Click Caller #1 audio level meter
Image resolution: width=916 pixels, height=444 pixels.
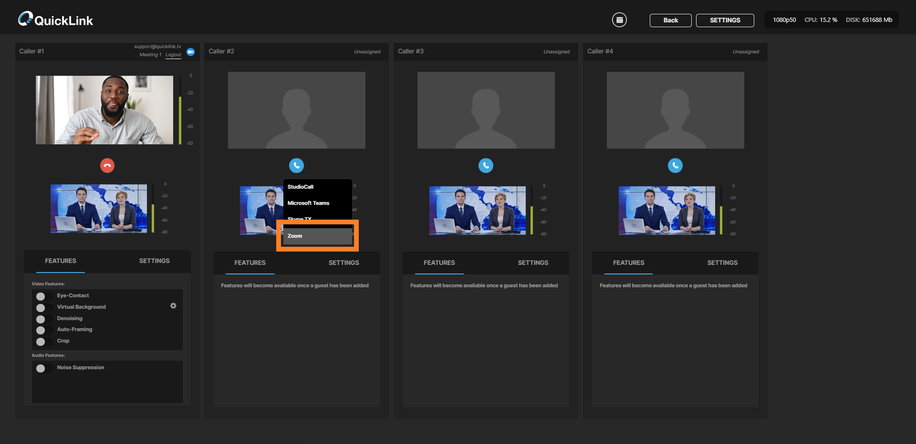(x=180, y=110)
